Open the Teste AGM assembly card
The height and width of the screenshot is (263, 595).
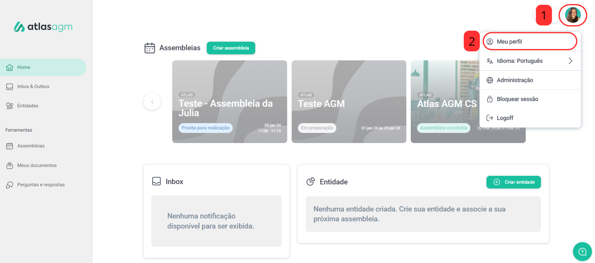[349, 102]
